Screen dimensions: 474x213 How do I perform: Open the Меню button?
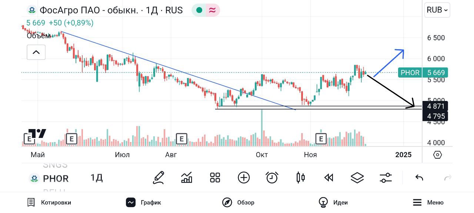[428, 202]
